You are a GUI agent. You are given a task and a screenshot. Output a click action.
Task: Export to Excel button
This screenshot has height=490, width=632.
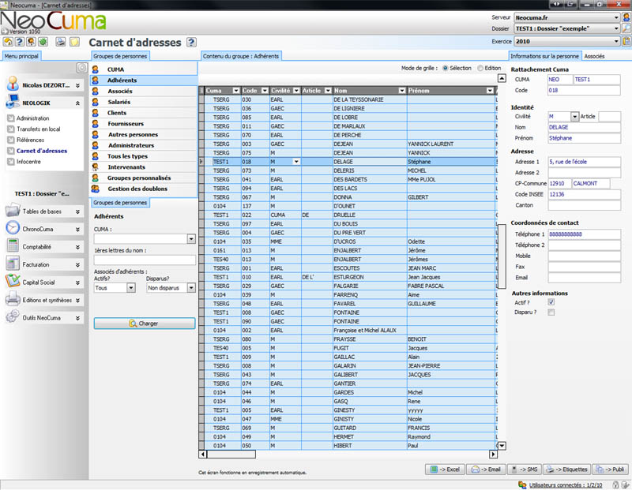pyautogui.click(x=445, y=469)
